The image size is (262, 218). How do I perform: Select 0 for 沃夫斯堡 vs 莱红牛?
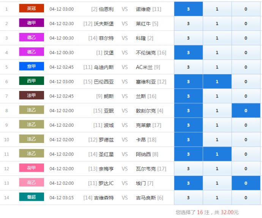[x=246, y=24]
